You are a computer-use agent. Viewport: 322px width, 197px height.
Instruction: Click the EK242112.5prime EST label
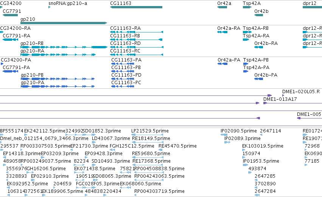(45, 131)
